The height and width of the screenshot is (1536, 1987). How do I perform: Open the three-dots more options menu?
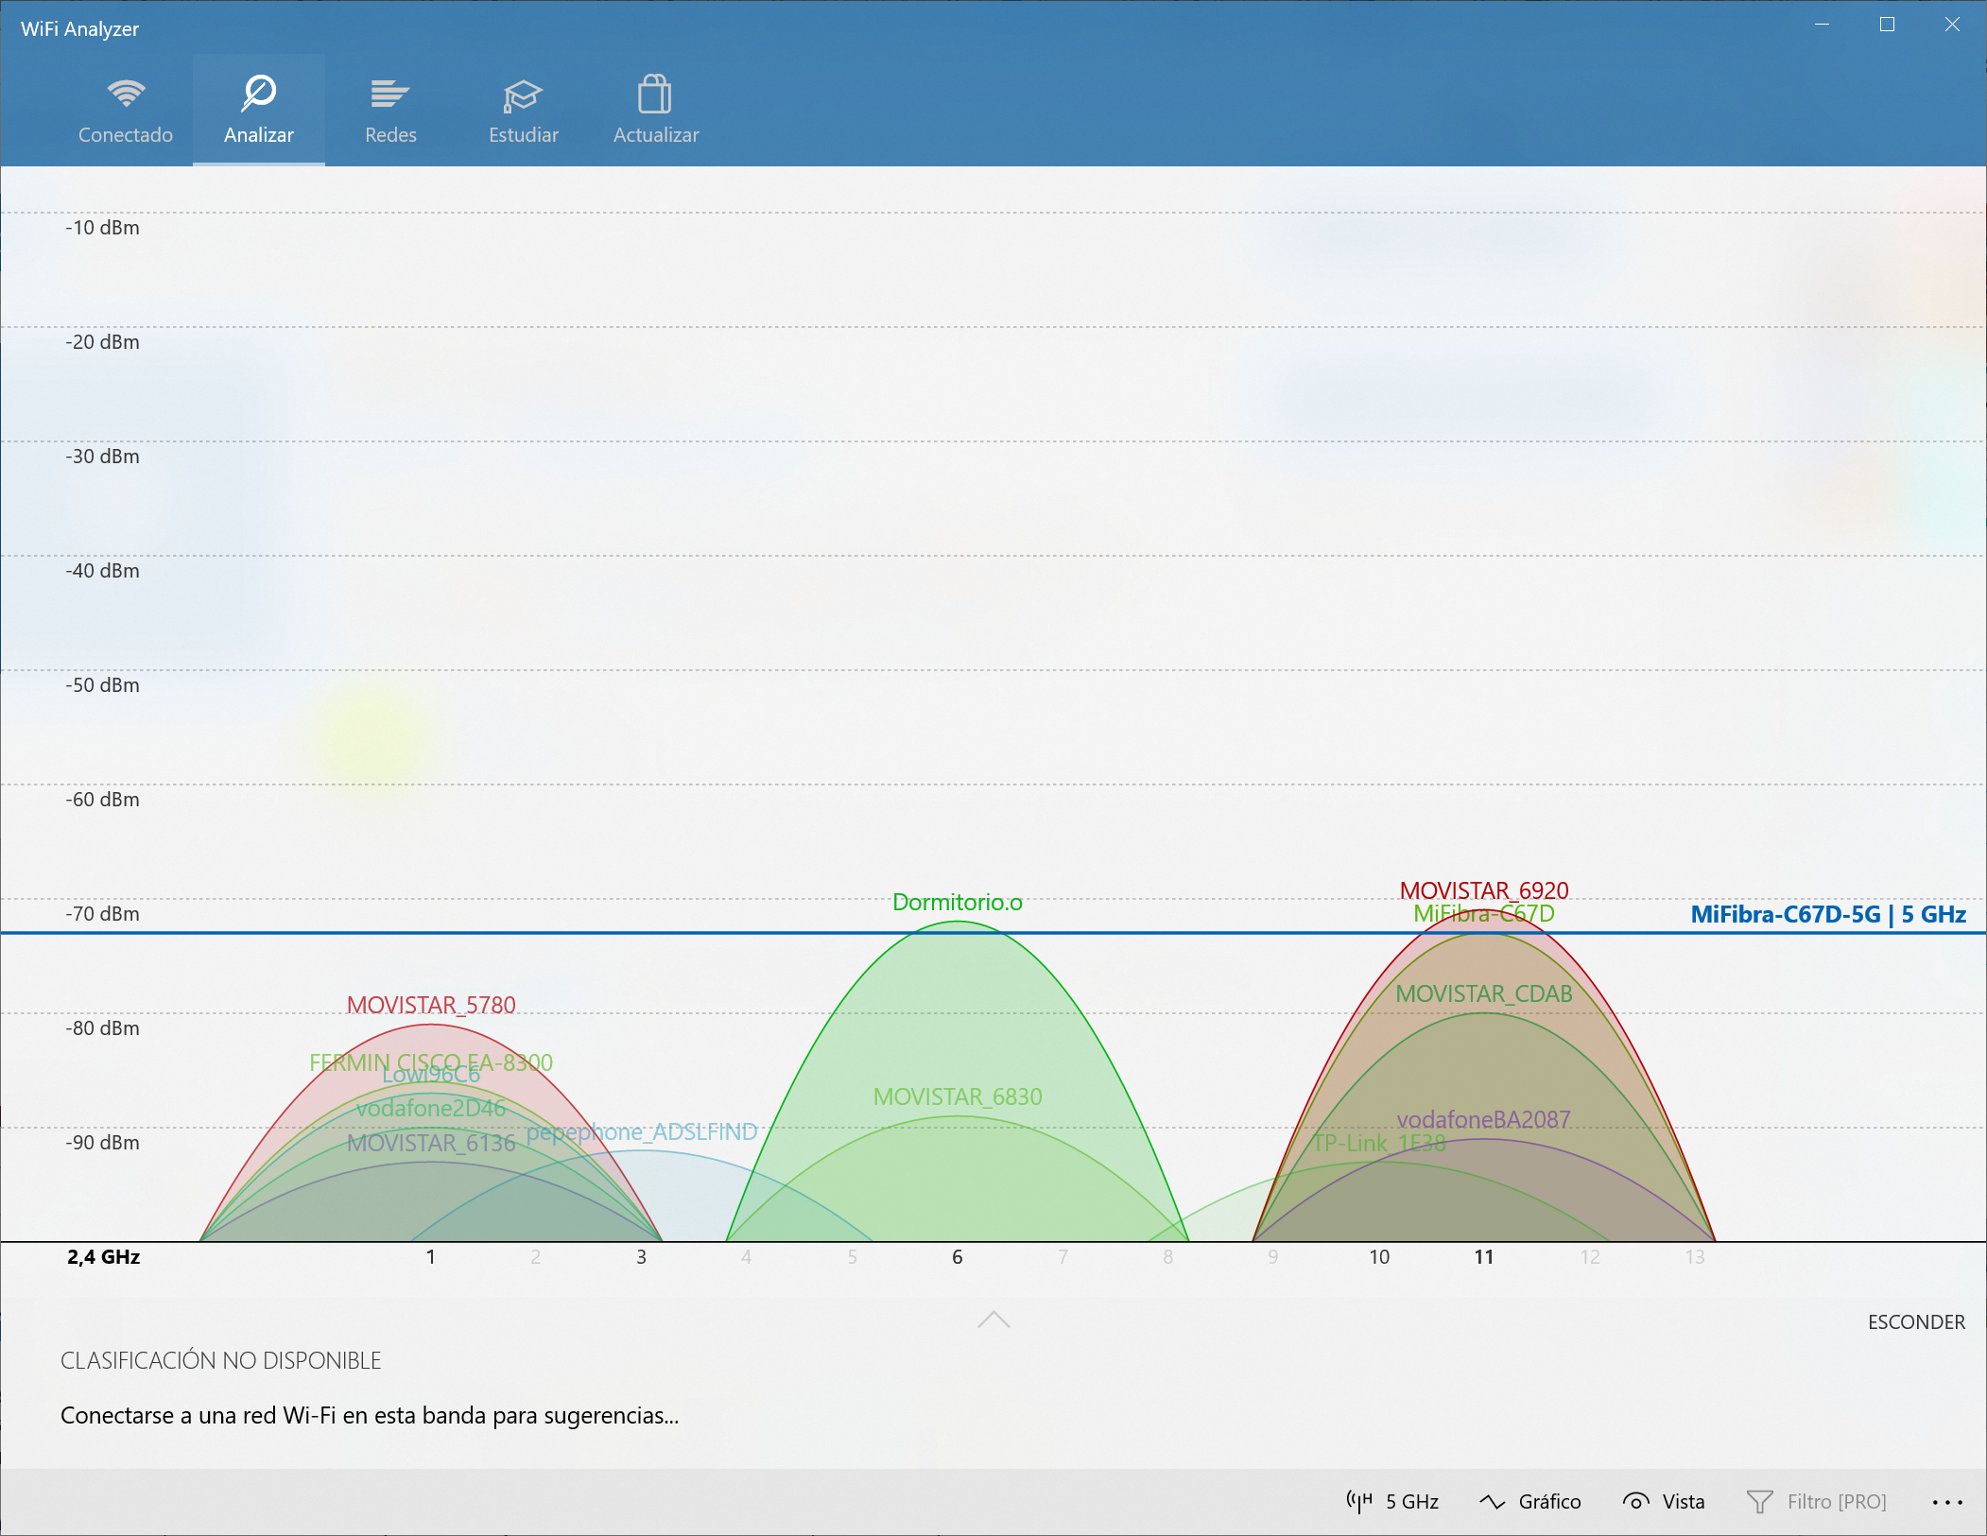[1947, 1501]
